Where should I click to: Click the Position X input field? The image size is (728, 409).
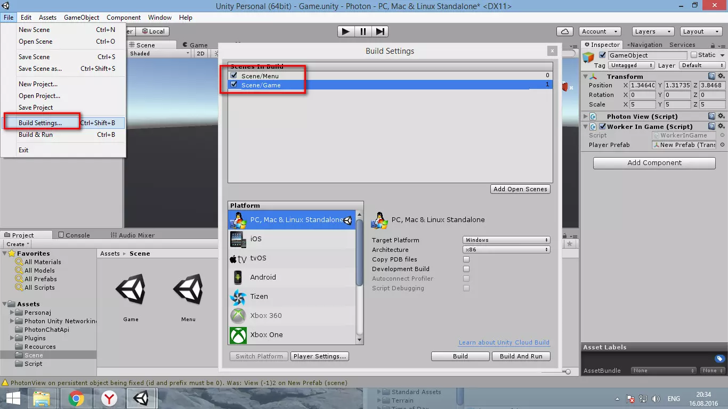pos(643,85)
